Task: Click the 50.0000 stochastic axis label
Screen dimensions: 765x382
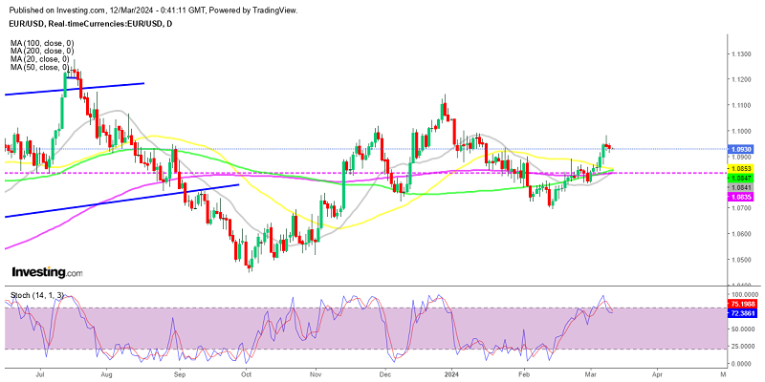Action: 739,328
